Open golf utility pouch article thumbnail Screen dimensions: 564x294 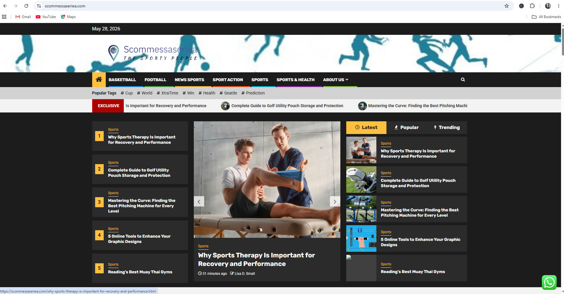361,179
